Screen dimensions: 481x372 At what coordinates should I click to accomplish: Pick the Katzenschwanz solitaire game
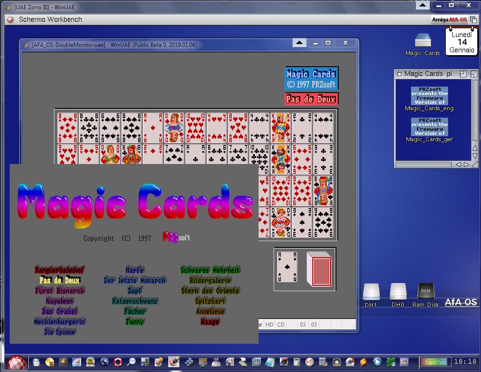click(x=134, y=301)
